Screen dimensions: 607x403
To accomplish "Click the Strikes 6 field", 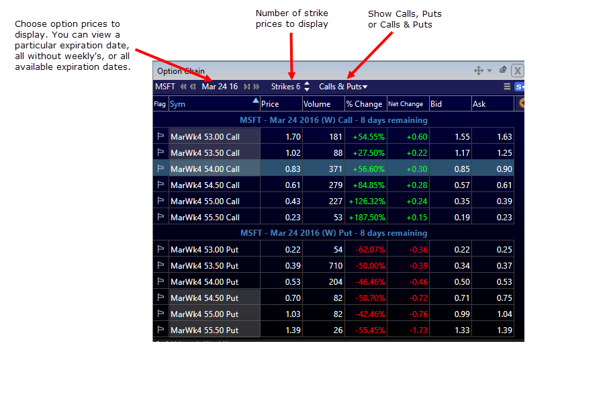I will 285,87.
